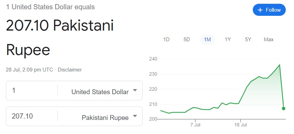Open Pakistani Rupee currency dropdown arrow
Viewport: 294px width, 134px height.
coord(135,116)
